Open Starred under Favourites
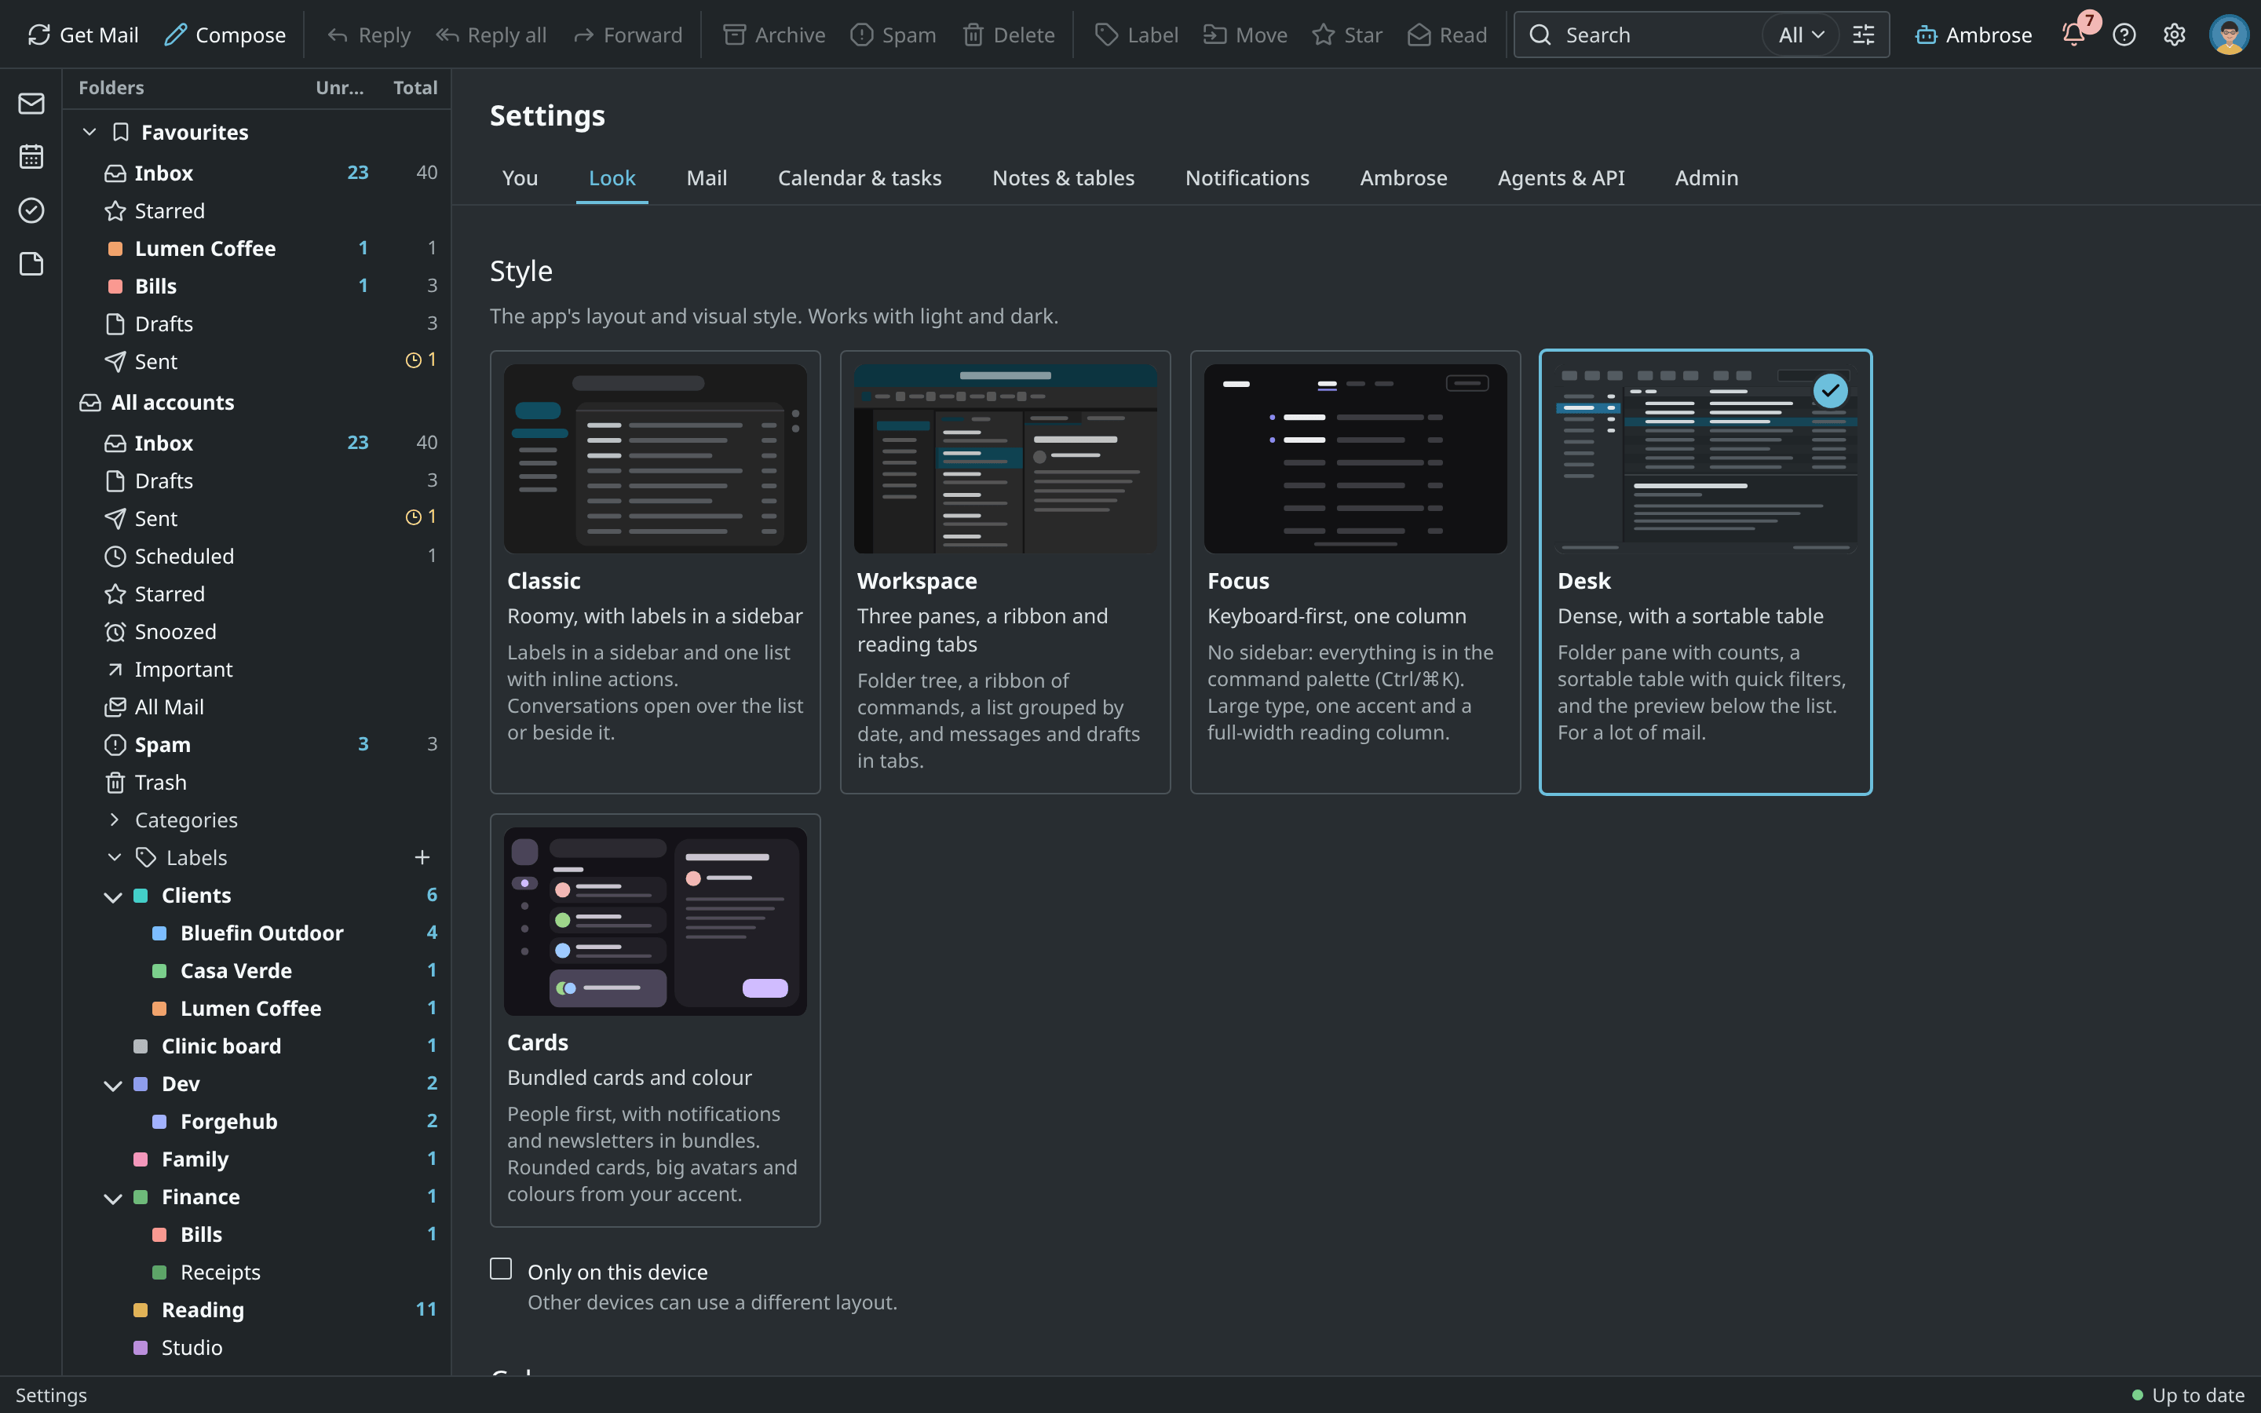This screenshot has width=2261, height=1413. pyautogui.click(x=258, y=210)
